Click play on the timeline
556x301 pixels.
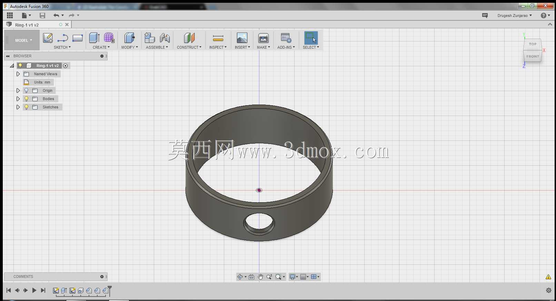tap(34, 290)
